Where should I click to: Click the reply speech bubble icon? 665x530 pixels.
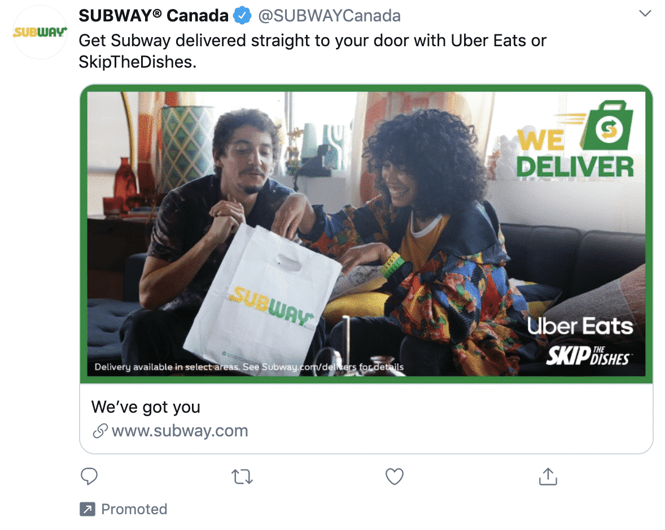tap(89, 476)
